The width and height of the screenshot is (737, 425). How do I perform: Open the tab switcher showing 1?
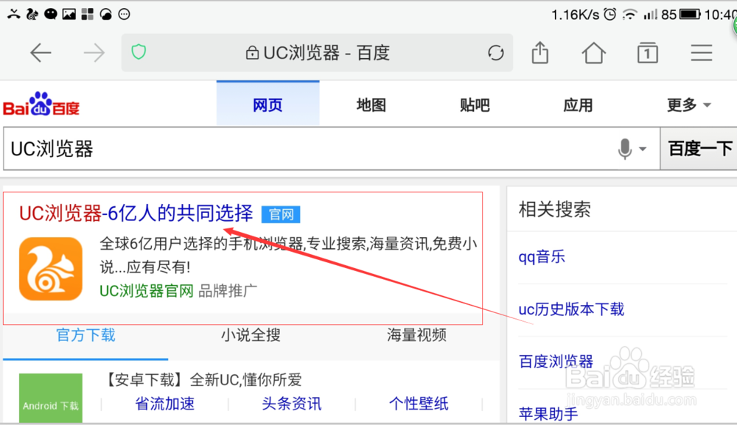[647, 52]
